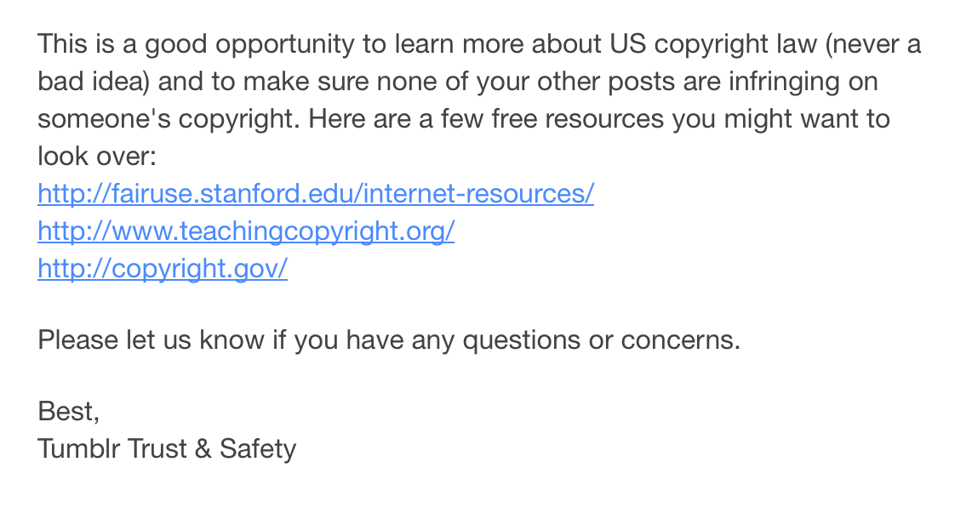Open the fairuse.stanford.edu internet-resources link

click(316, 193)
